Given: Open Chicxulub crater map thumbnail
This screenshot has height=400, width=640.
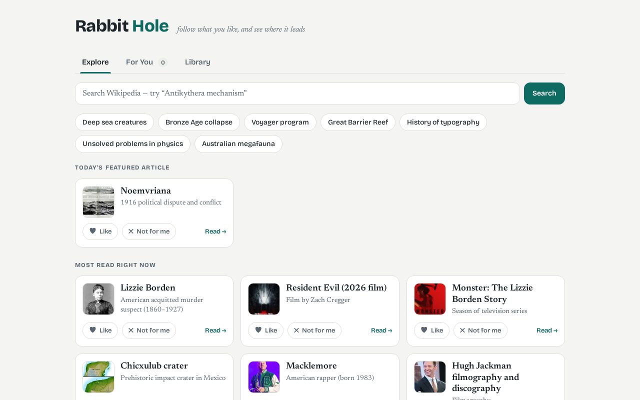Looking at the screenshot, I should pos(98,377).
